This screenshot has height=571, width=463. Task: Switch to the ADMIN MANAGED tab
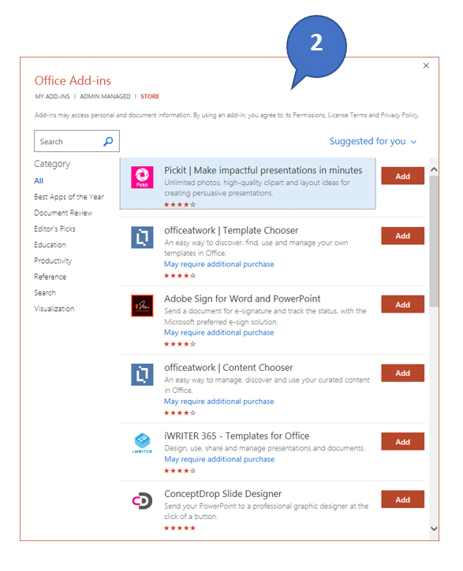coord(105,97)
